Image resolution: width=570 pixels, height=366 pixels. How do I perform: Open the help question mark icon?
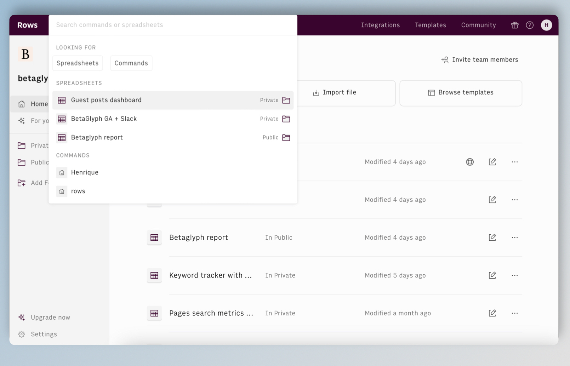coord(530,25)
